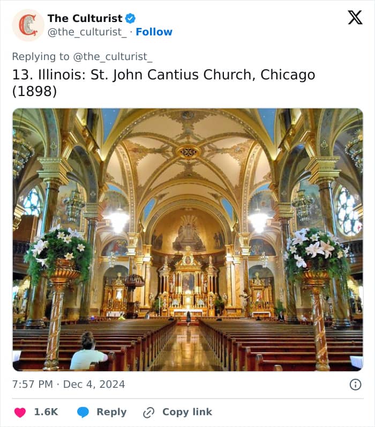Click the Reply text label
The height and width of the screenshot is (427, 375).
coord(111,412)
